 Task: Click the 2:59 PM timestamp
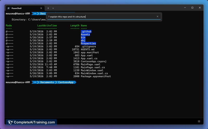[x=51, y=40]
